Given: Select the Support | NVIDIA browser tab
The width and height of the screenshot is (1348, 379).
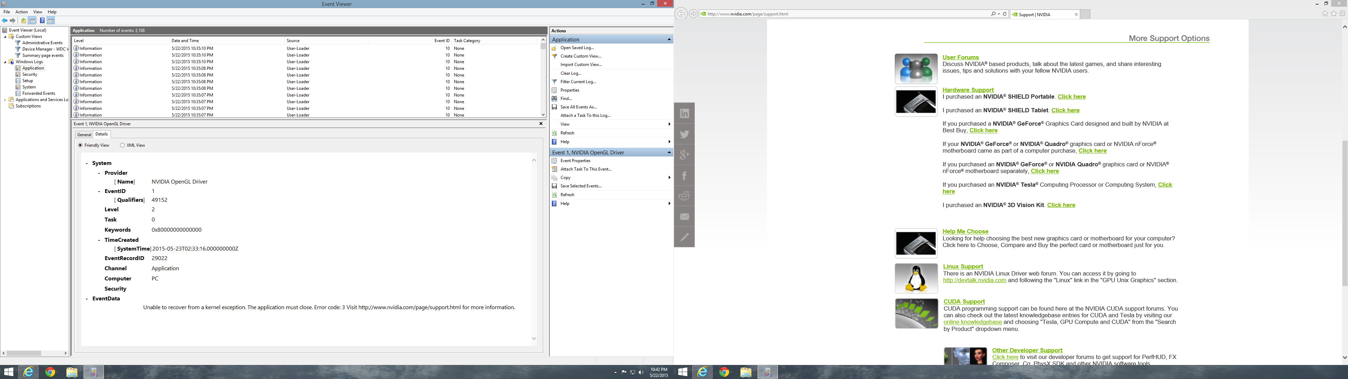Looking at the screenshot, I should coord(1044,14).
